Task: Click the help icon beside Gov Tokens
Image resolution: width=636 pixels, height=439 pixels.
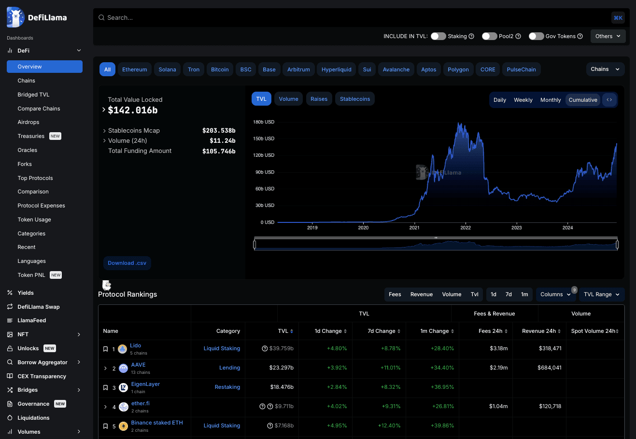Action: click(x=580, y=36)
